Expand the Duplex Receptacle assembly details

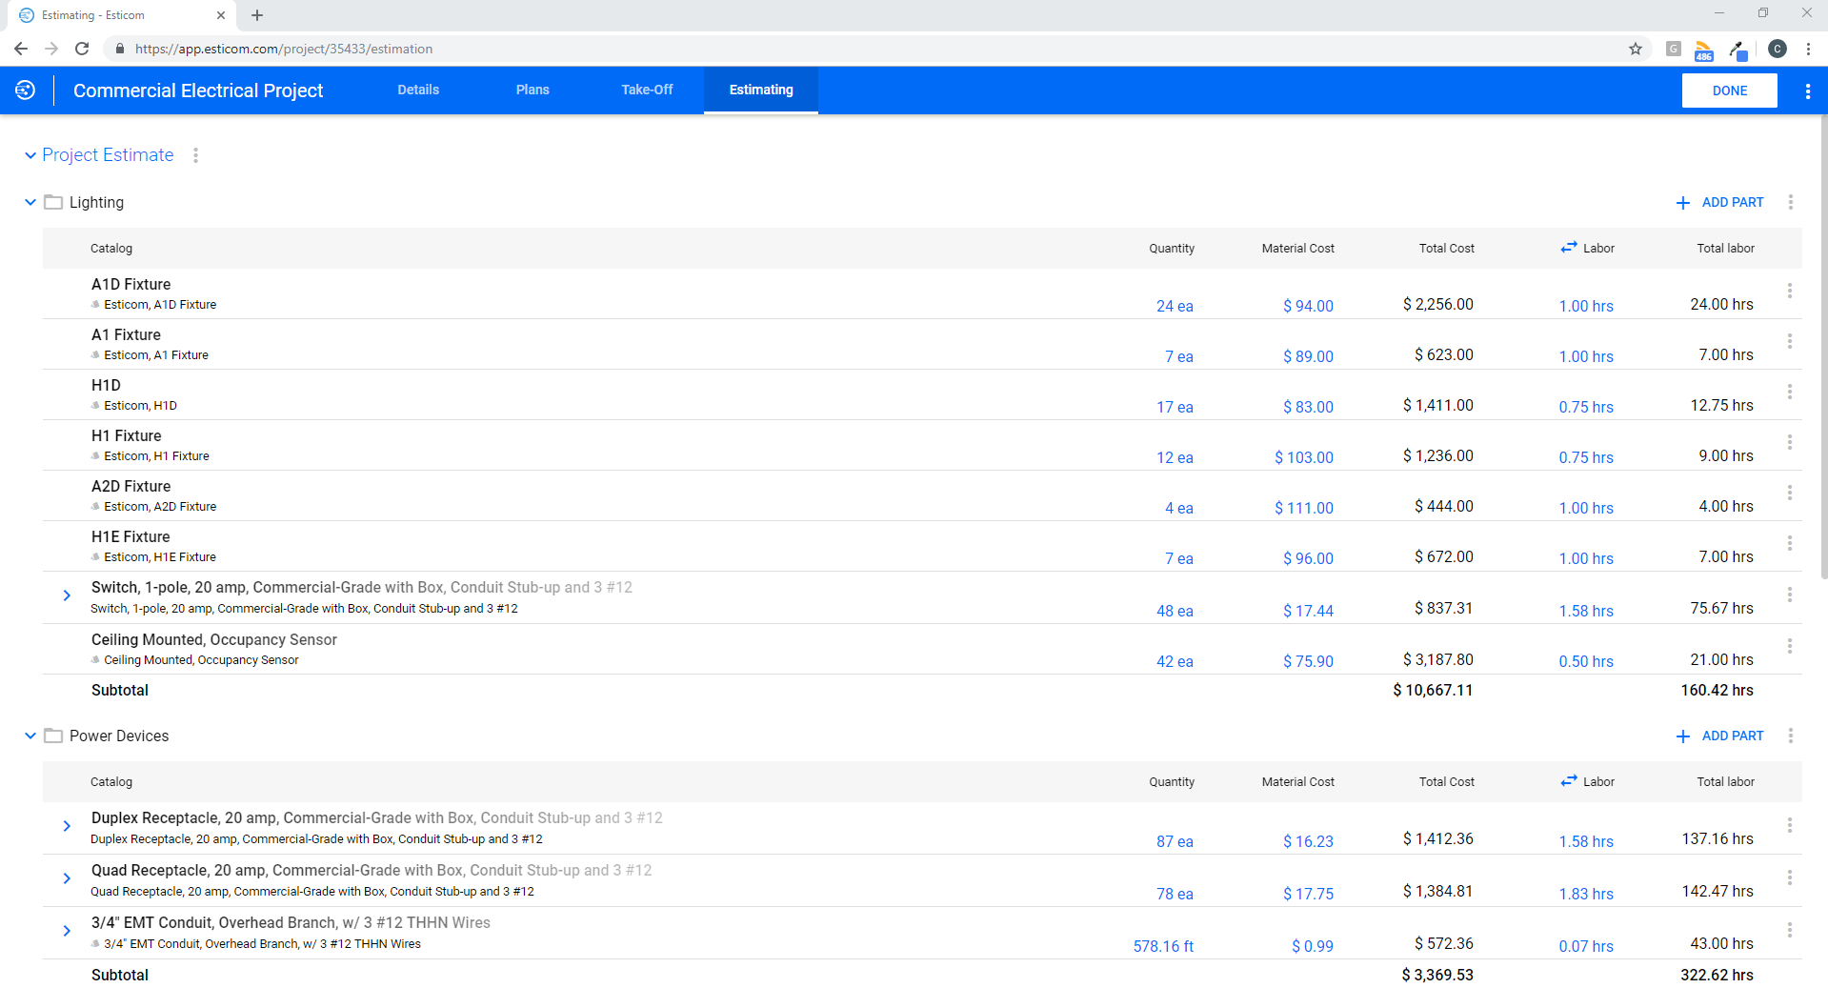tap(66, 826)
